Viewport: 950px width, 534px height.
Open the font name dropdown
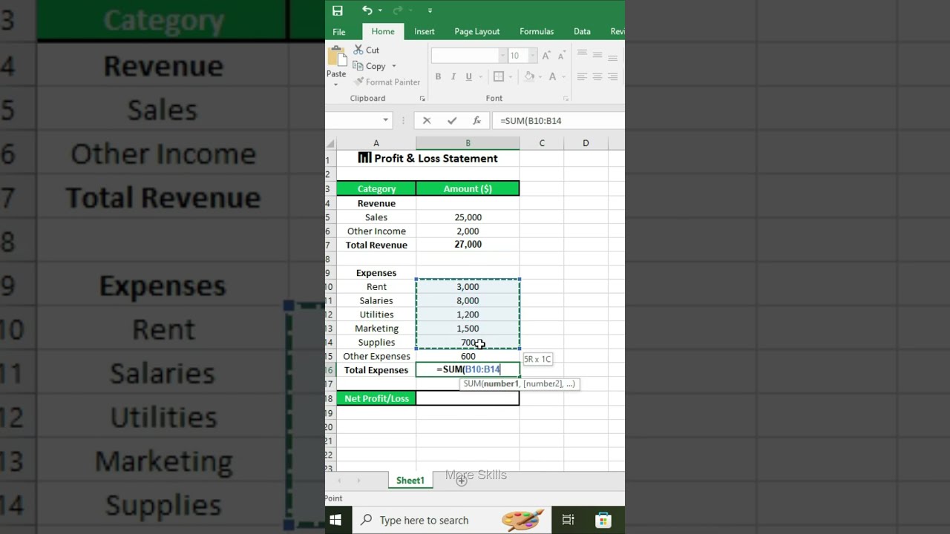502,56
